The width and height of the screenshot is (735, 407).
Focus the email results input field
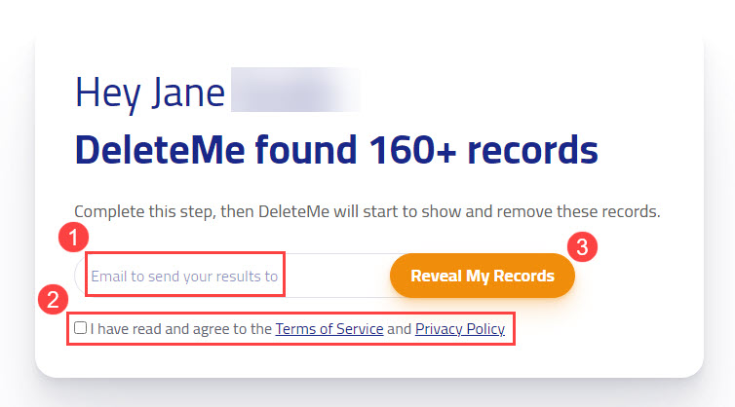[234, 276]
